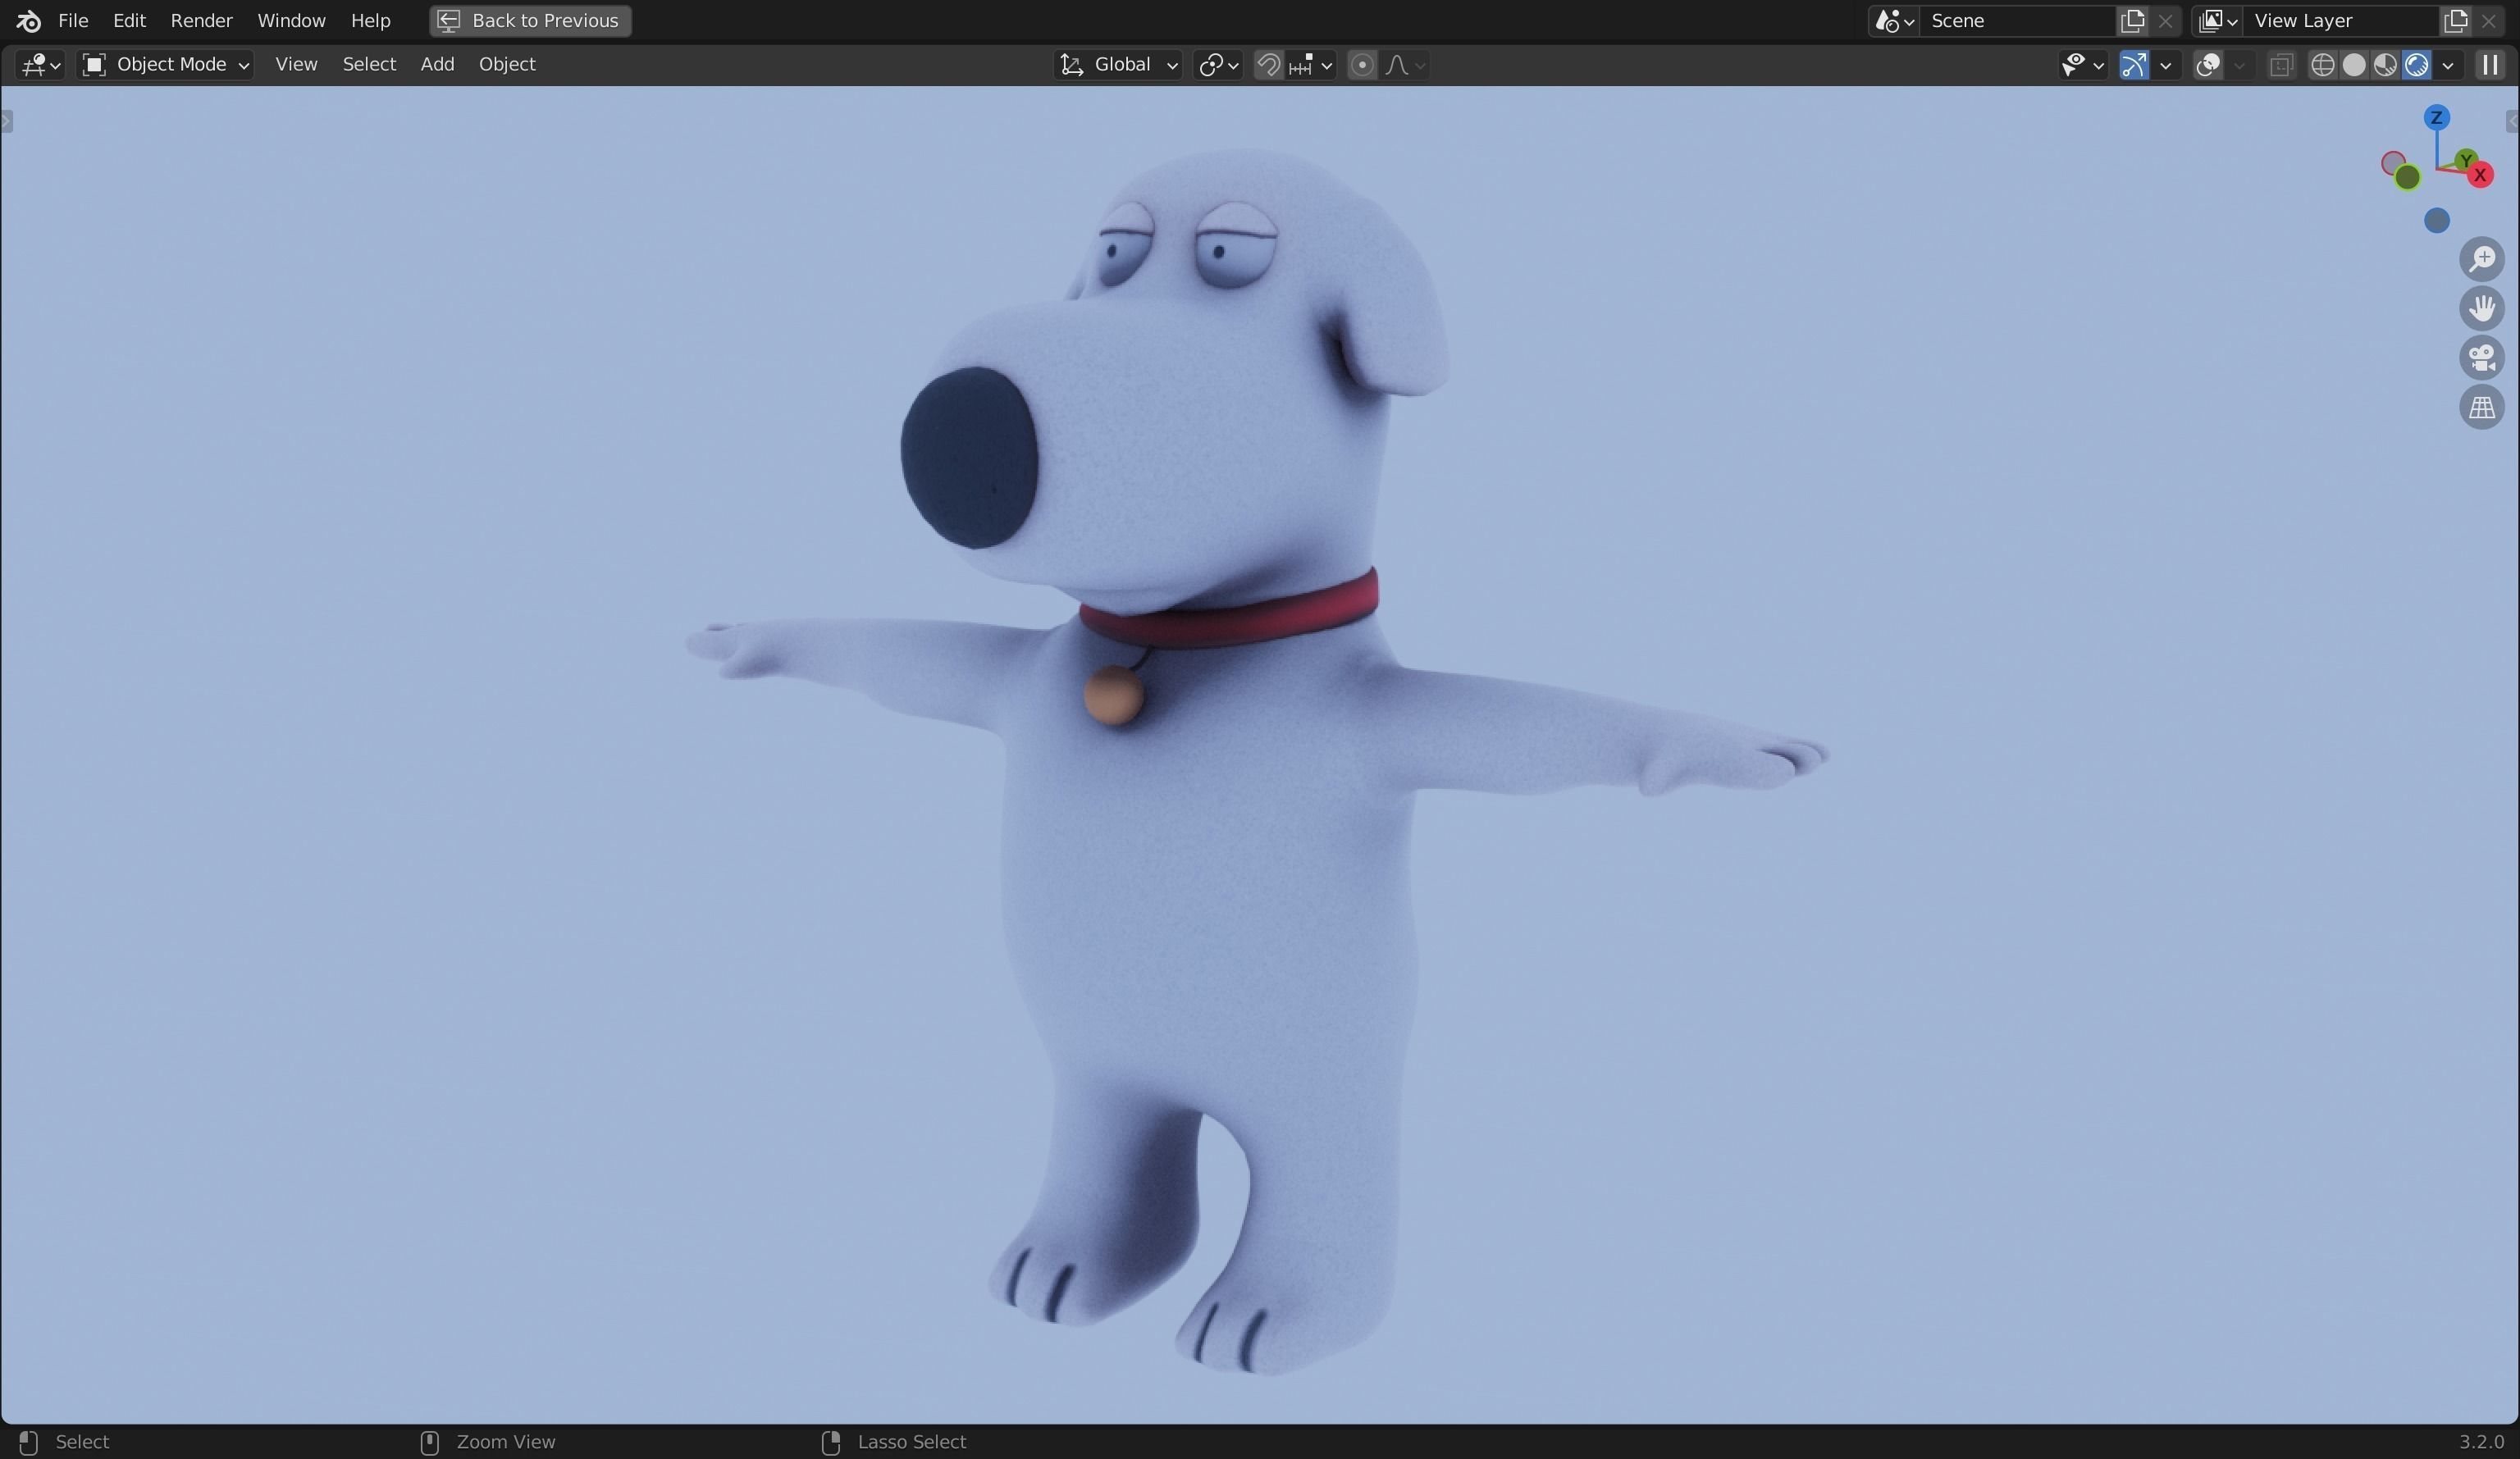Screen dimensions: 2520x1459
Task: Open the viewport Select menu
Action: pos(369,64)
